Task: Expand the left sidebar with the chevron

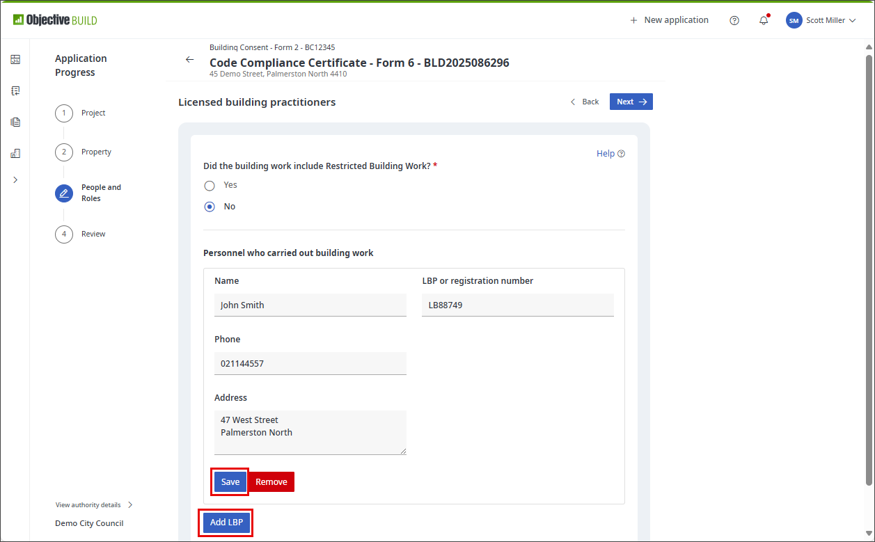Action: pyautogui.click(x=15, y=180)
